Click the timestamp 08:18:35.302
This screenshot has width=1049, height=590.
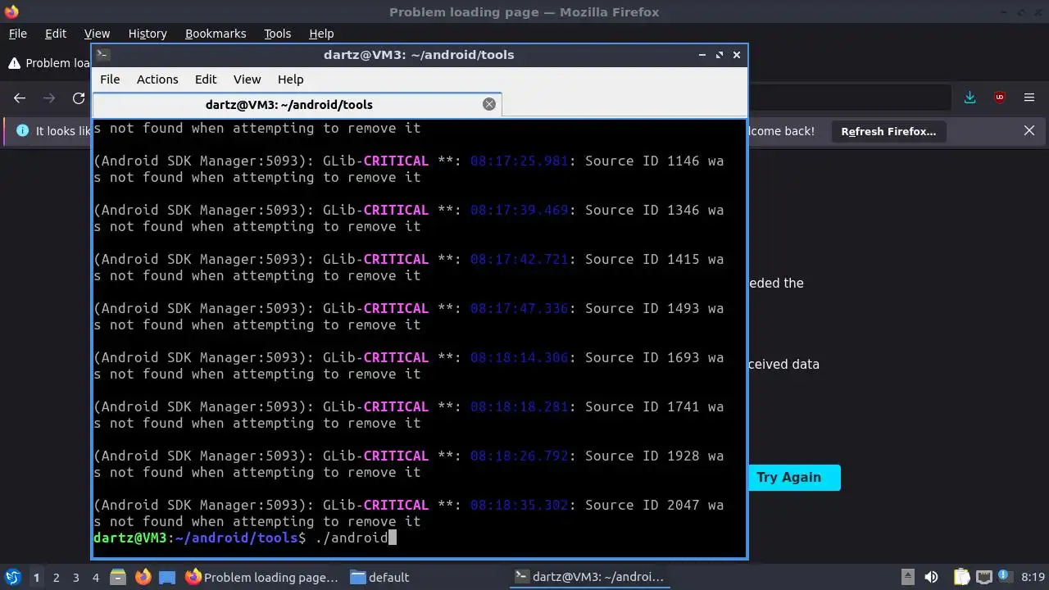pos(519,505)
